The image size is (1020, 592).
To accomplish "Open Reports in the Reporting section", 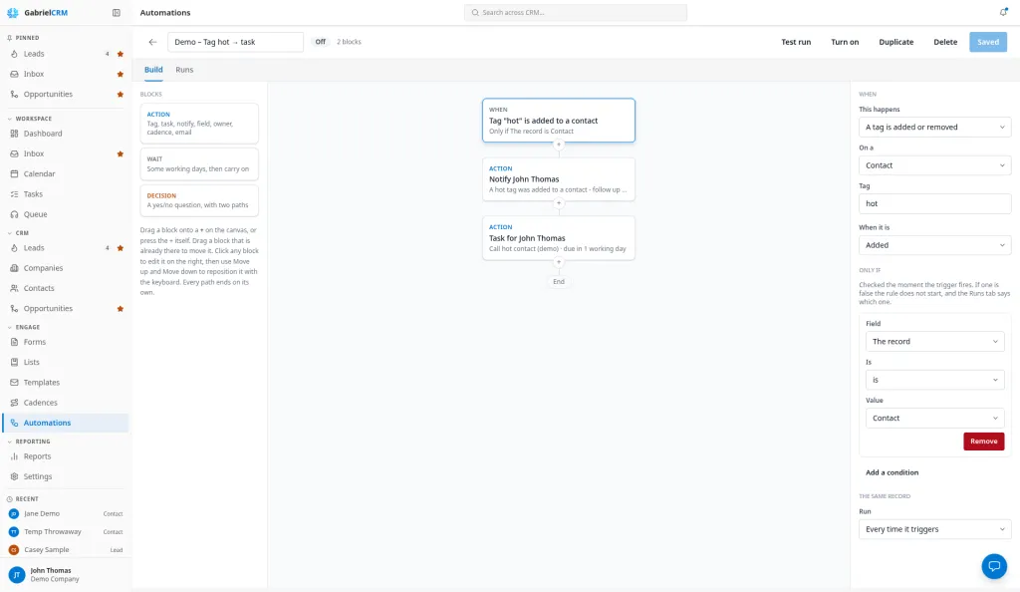I will pos(37,456).
